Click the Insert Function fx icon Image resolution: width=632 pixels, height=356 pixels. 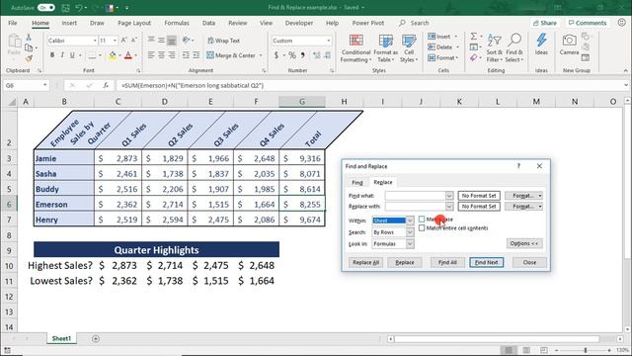tap(106, 85)
